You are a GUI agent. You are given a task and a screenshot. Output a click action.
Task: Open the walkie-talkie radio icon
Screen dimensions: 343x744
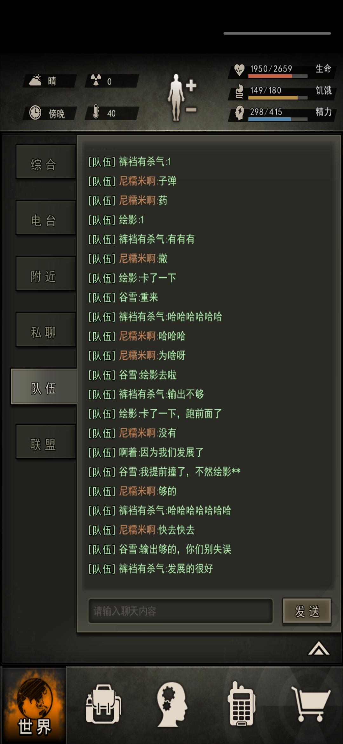click(x=241, y=703)
